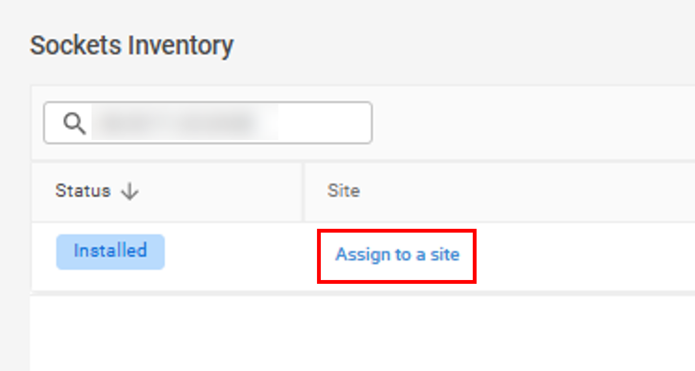Click the divider between Status and Site columns
Screen dimensions: 695x371
point(303,191)
